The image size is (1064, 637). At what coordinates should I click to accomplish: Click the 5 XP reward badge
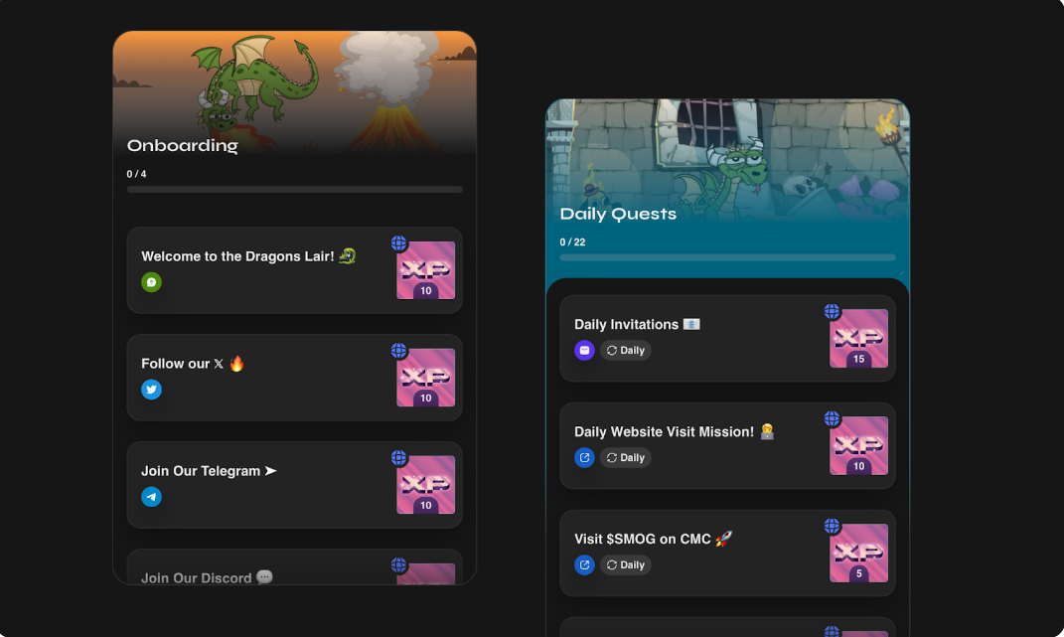pyautogui.click(x=858, y=553)
